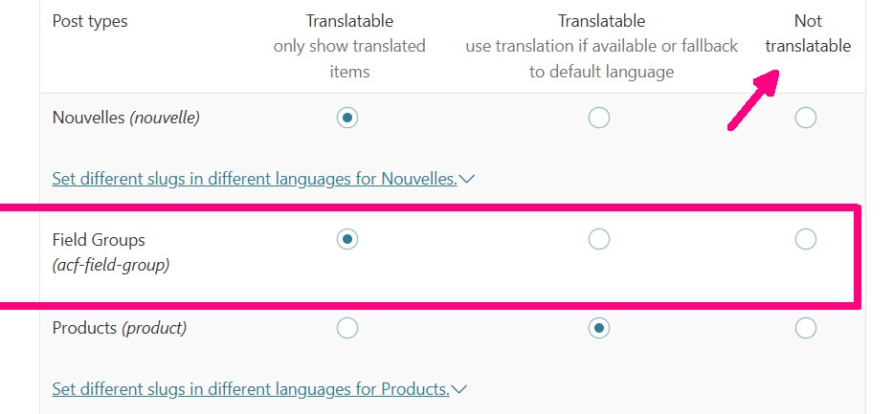Click the pink arrow annotation
893x414 pixels.
point(758,100)
